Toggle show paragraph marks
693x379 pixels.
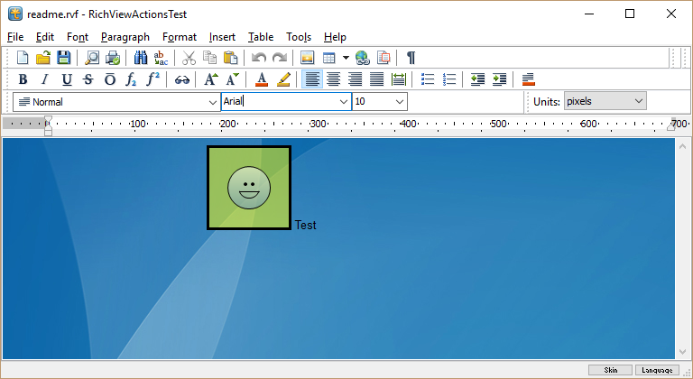pyautogui.click(x=411, y=58)
